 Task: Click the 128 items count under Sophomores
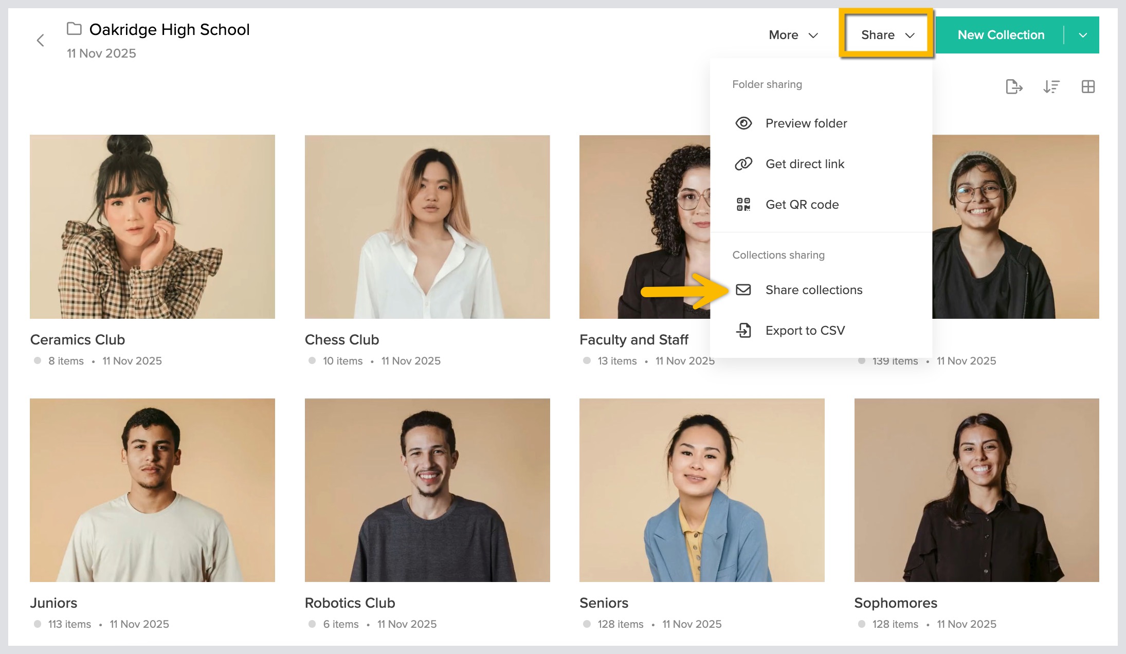(895, 624)
